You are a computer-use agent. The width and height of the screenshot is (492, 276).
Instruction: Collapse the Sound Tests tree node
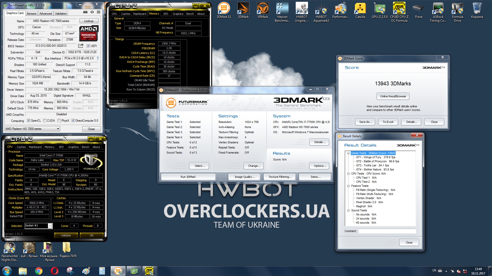[x=348, y=211]
